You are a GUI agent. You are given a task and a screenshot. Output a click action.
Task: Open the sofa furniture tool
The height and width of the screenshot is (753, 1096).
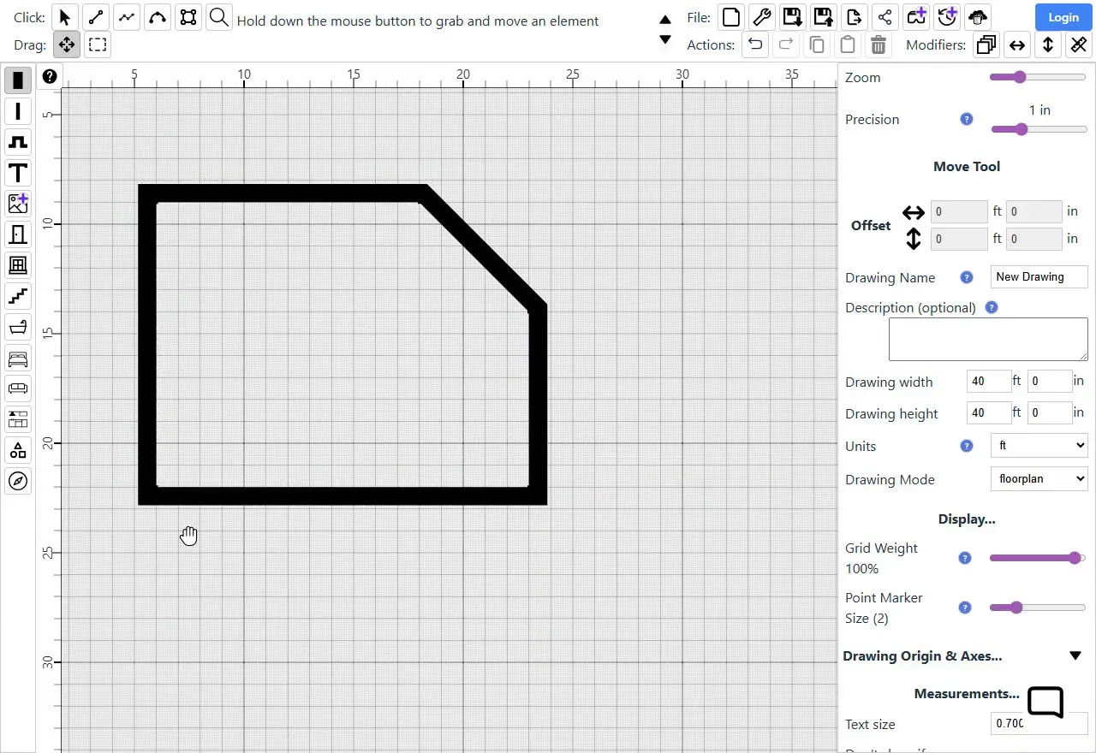tap(18, 388)
